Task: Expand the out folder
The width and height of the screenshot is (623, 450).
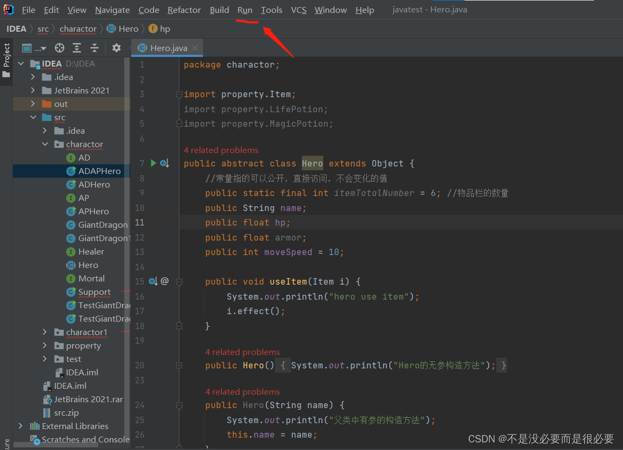Action: [x=33, y=104]
